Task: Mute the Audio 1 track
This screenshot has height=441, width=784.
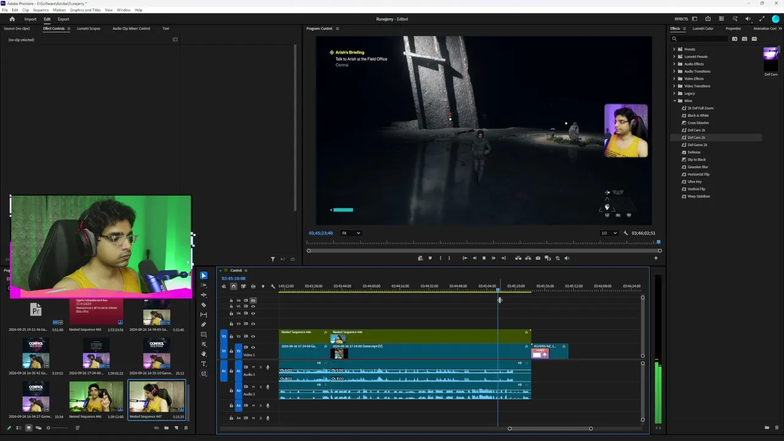Action: (253, 367)
